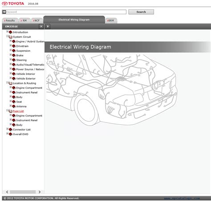The width and height of the screenshot is (211, 202).
Task: Expand the Seat node
Action: click(11, 101)
